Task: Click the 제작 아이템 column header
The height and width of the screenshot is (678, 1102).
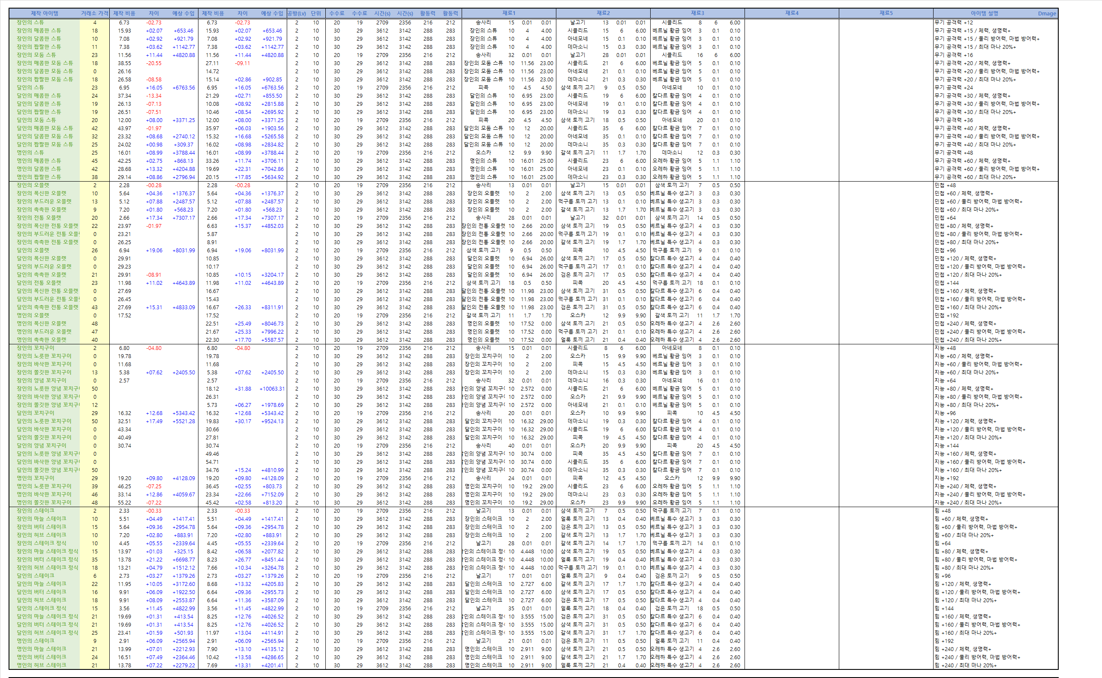Action: coord(45,13)
